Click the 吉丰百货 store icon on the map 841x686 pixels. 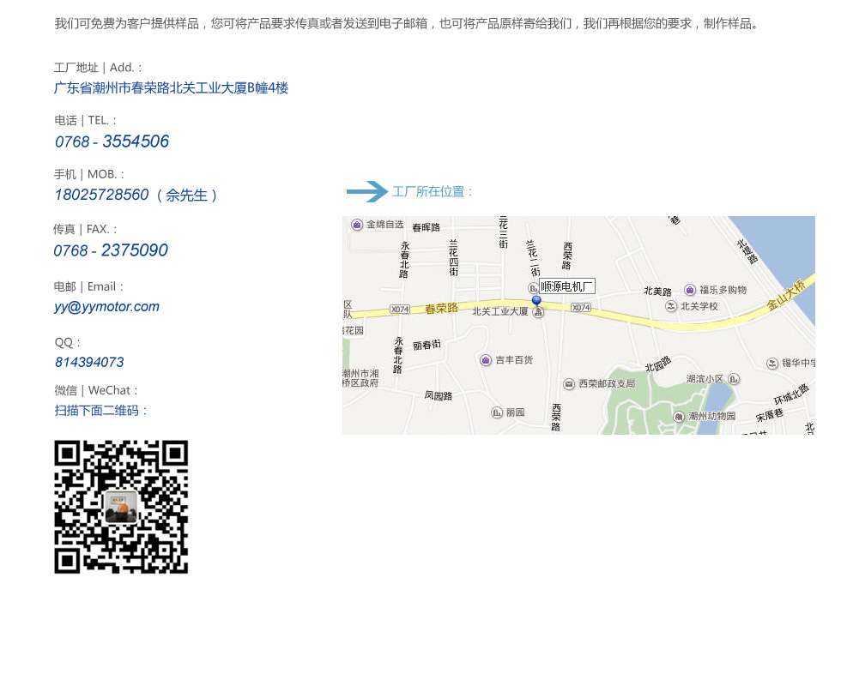point(486,360)
